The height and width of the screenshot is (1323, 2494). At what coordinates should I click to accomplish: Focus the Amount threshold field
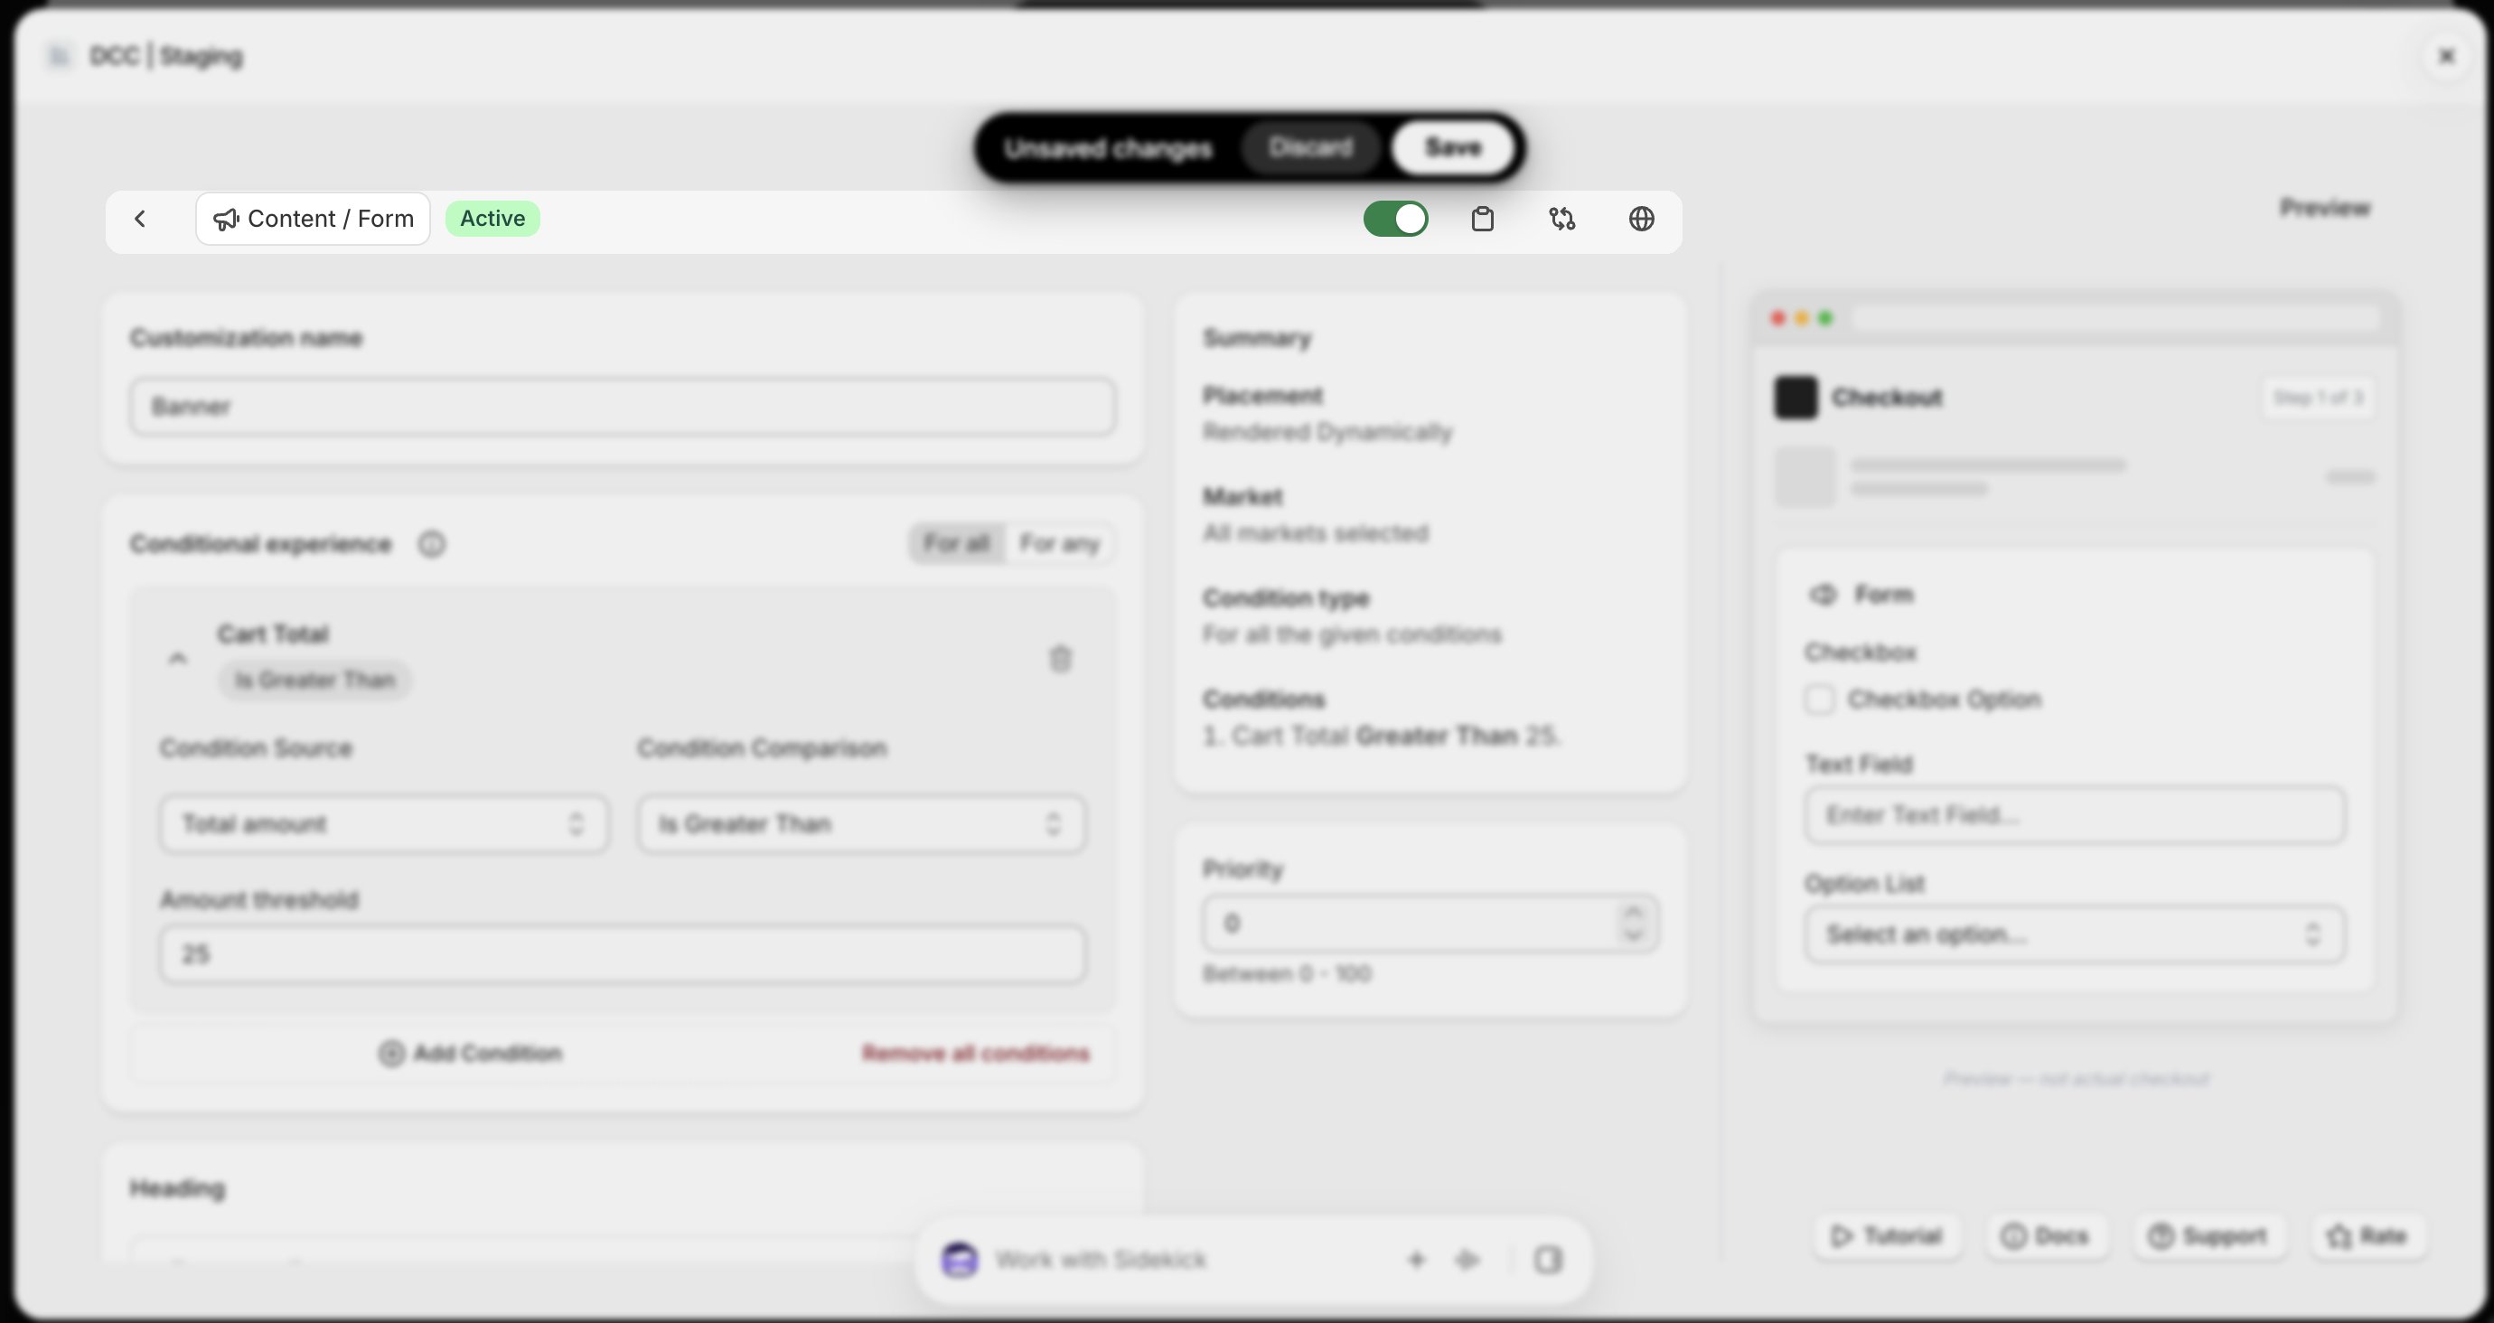623,954
